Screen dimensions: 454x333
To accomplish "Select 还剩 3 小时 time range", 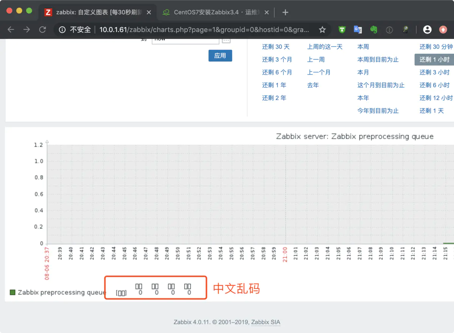I will click(x=435, y=73).
